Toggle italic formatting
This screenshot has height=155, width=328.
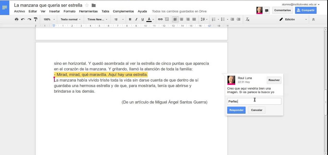(136, 19)
